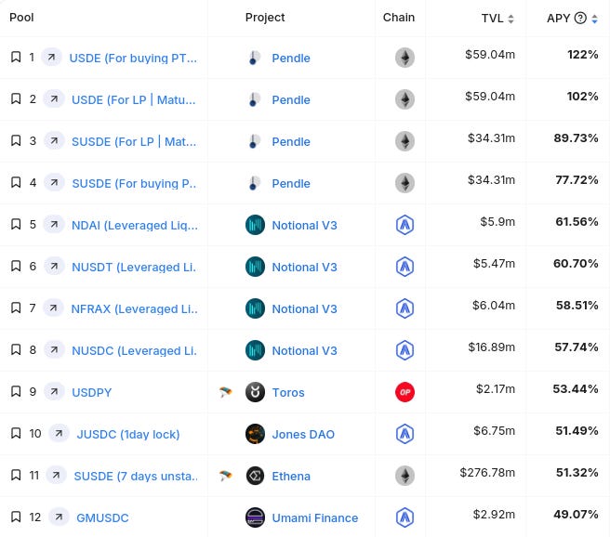Click Ethereum chain icon in Ethena row

[x=404, y=476]
